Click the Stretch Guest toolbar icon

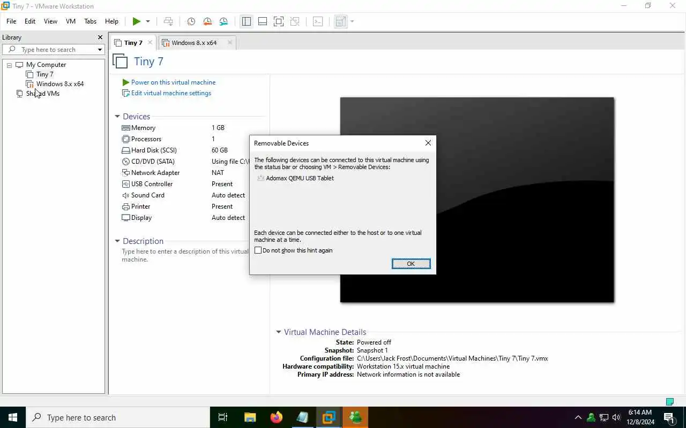pyautogui.click(x=340, y=21)
